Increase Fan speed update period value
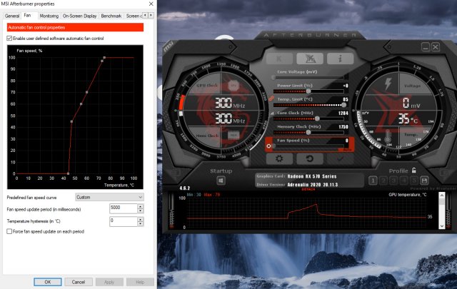The height and width of the screenshot is (289, 457). coord(141,206)
